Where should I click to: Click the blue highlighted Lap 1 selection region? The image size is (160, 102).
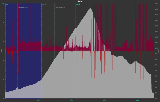pyautogui.click(x=23, y=51)
